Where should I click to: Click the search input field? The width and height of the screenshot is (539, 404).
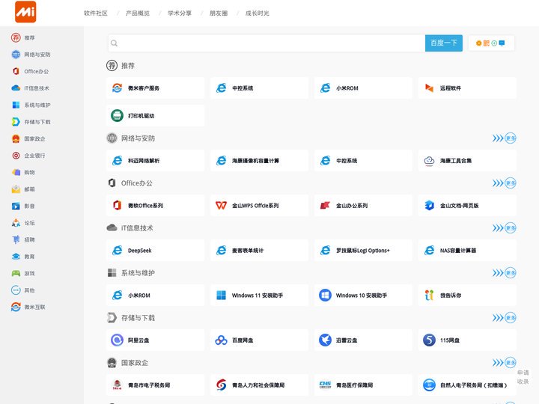(267, 43)
